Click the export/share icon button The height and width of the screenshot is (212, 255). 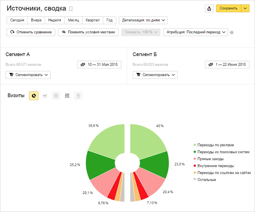pos(209,8)
